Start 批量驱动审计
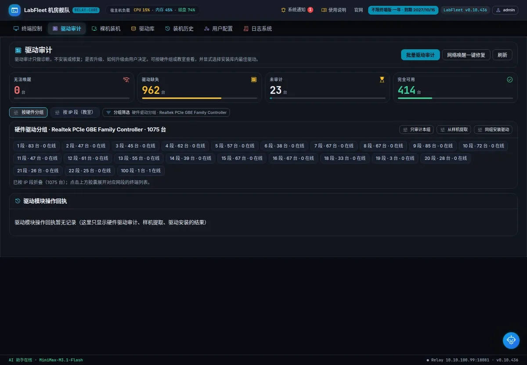Viewport: 527px width, 365px height. (420, 55)
